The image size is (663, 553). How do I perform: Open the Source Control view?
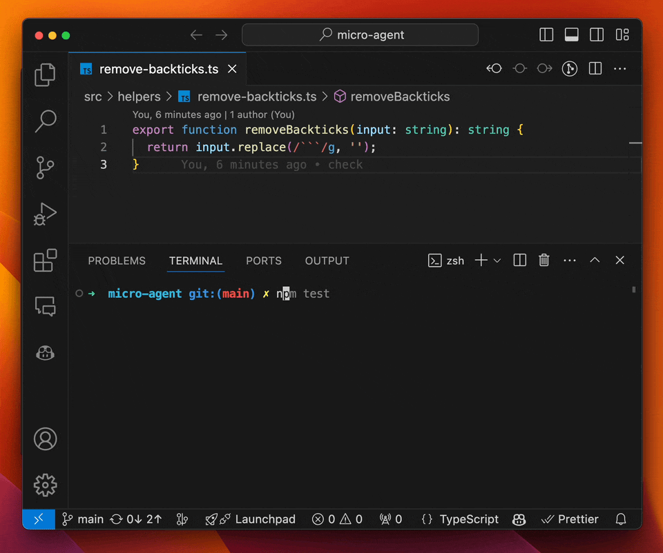coord(44,168)
